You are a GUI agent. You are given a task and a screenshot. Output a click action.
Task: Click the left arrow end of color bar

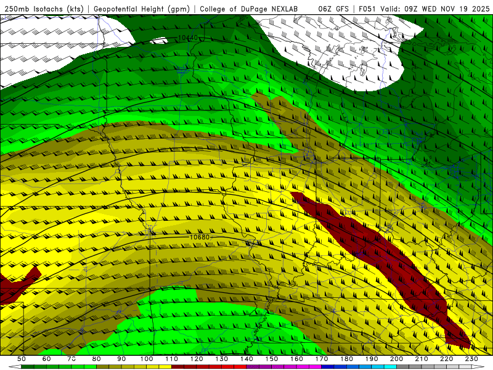[x=15, y=366]
